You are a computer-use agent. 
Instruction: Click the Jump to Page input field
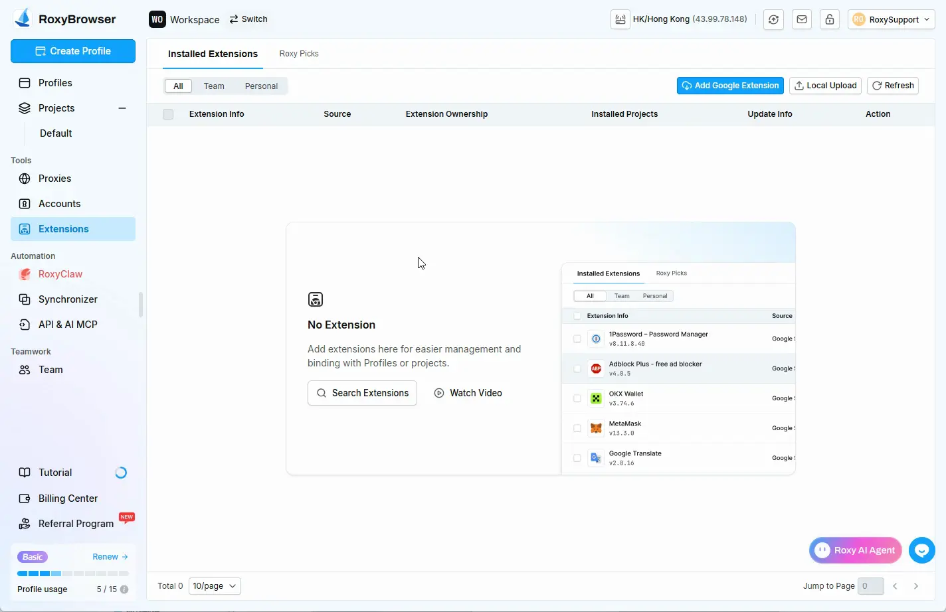pos(871,586)
